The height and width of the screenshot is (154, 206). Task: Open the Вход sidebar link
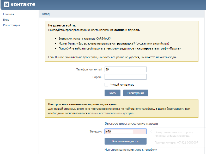pyautogui.click(x=6, y=20)
